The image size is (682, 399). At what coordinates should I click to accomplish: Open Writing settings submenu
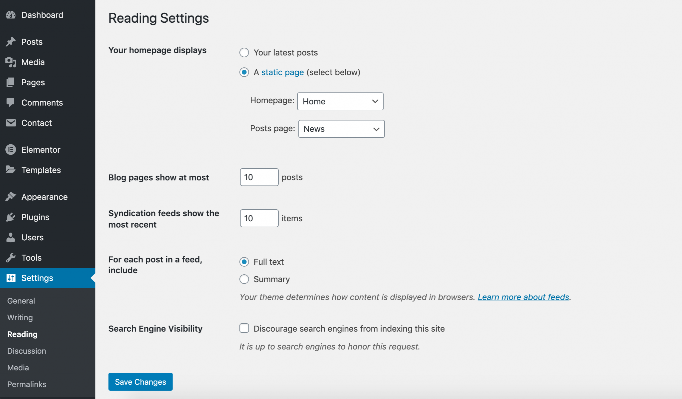[x=20, y=317]
